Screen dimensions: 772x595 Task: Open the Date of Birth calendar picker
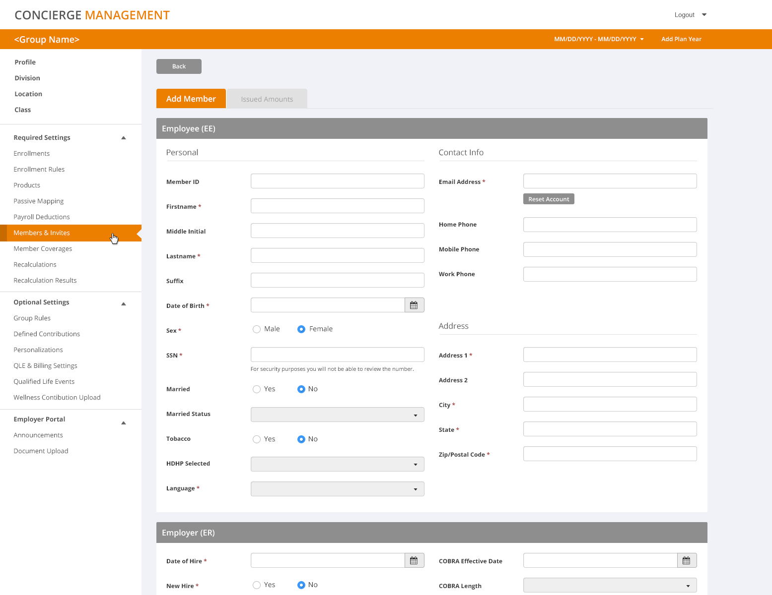pyautogui.click(x=414, y=305)
